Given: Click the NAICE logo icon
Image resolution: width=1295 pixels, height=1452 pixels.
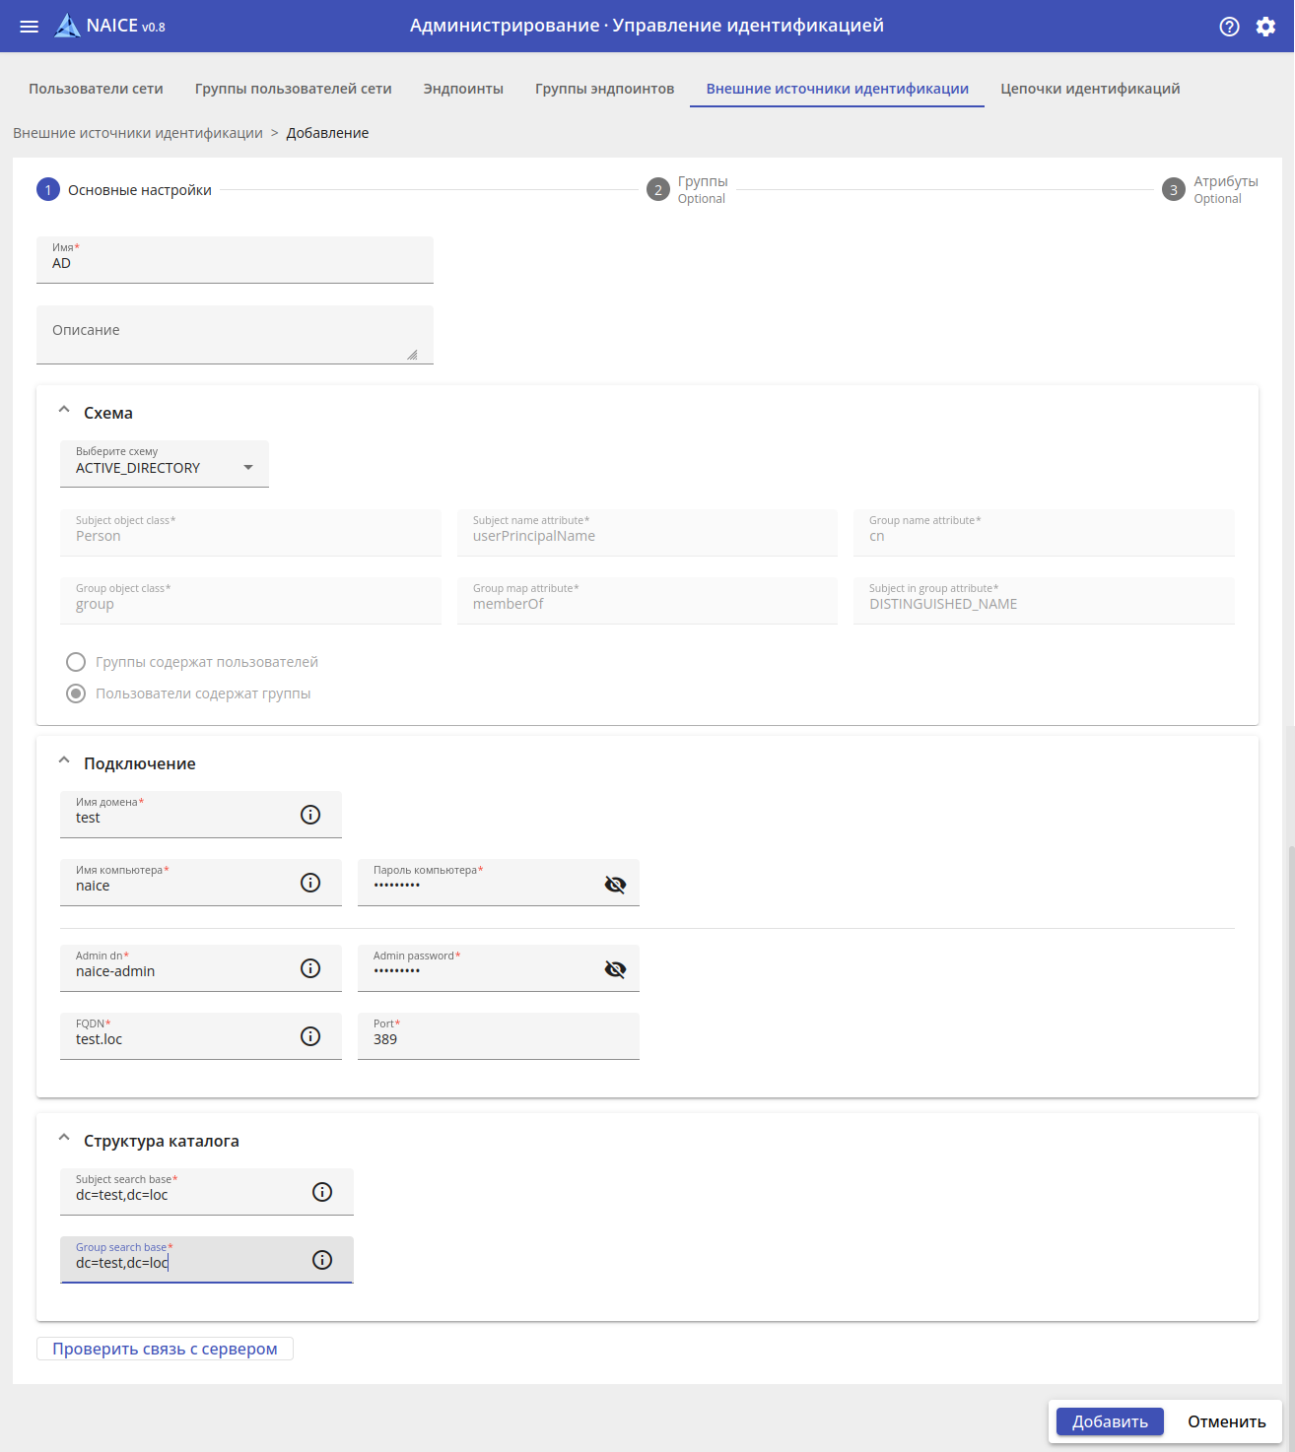Looking at the screenshot, I should [67, 26].
